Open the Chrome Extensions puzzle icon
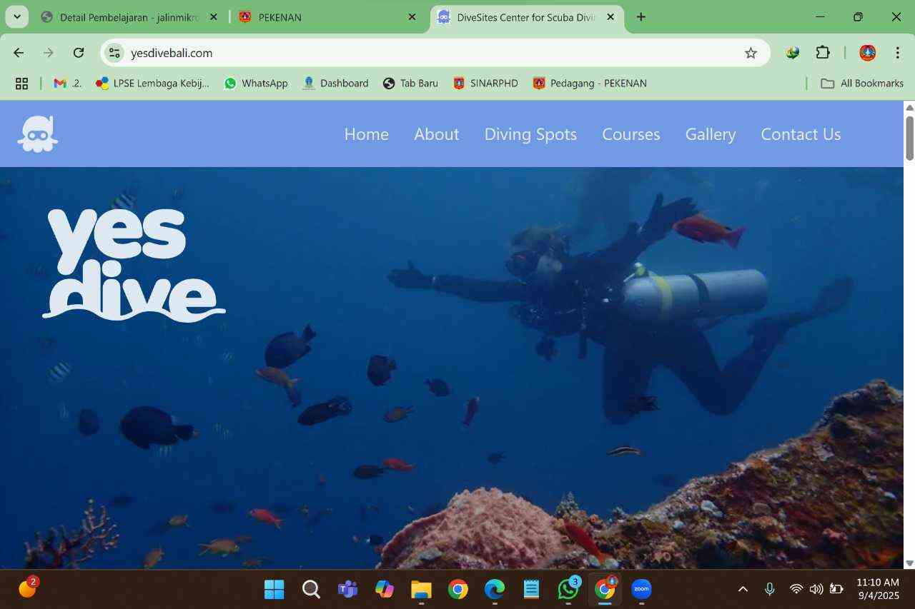This screenshot has height=609, width=915. click(x=823, y=53)
